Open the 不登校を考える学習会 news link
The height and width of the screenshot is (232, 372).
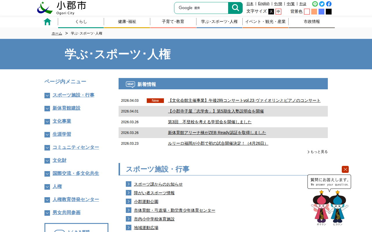(210, 122)
